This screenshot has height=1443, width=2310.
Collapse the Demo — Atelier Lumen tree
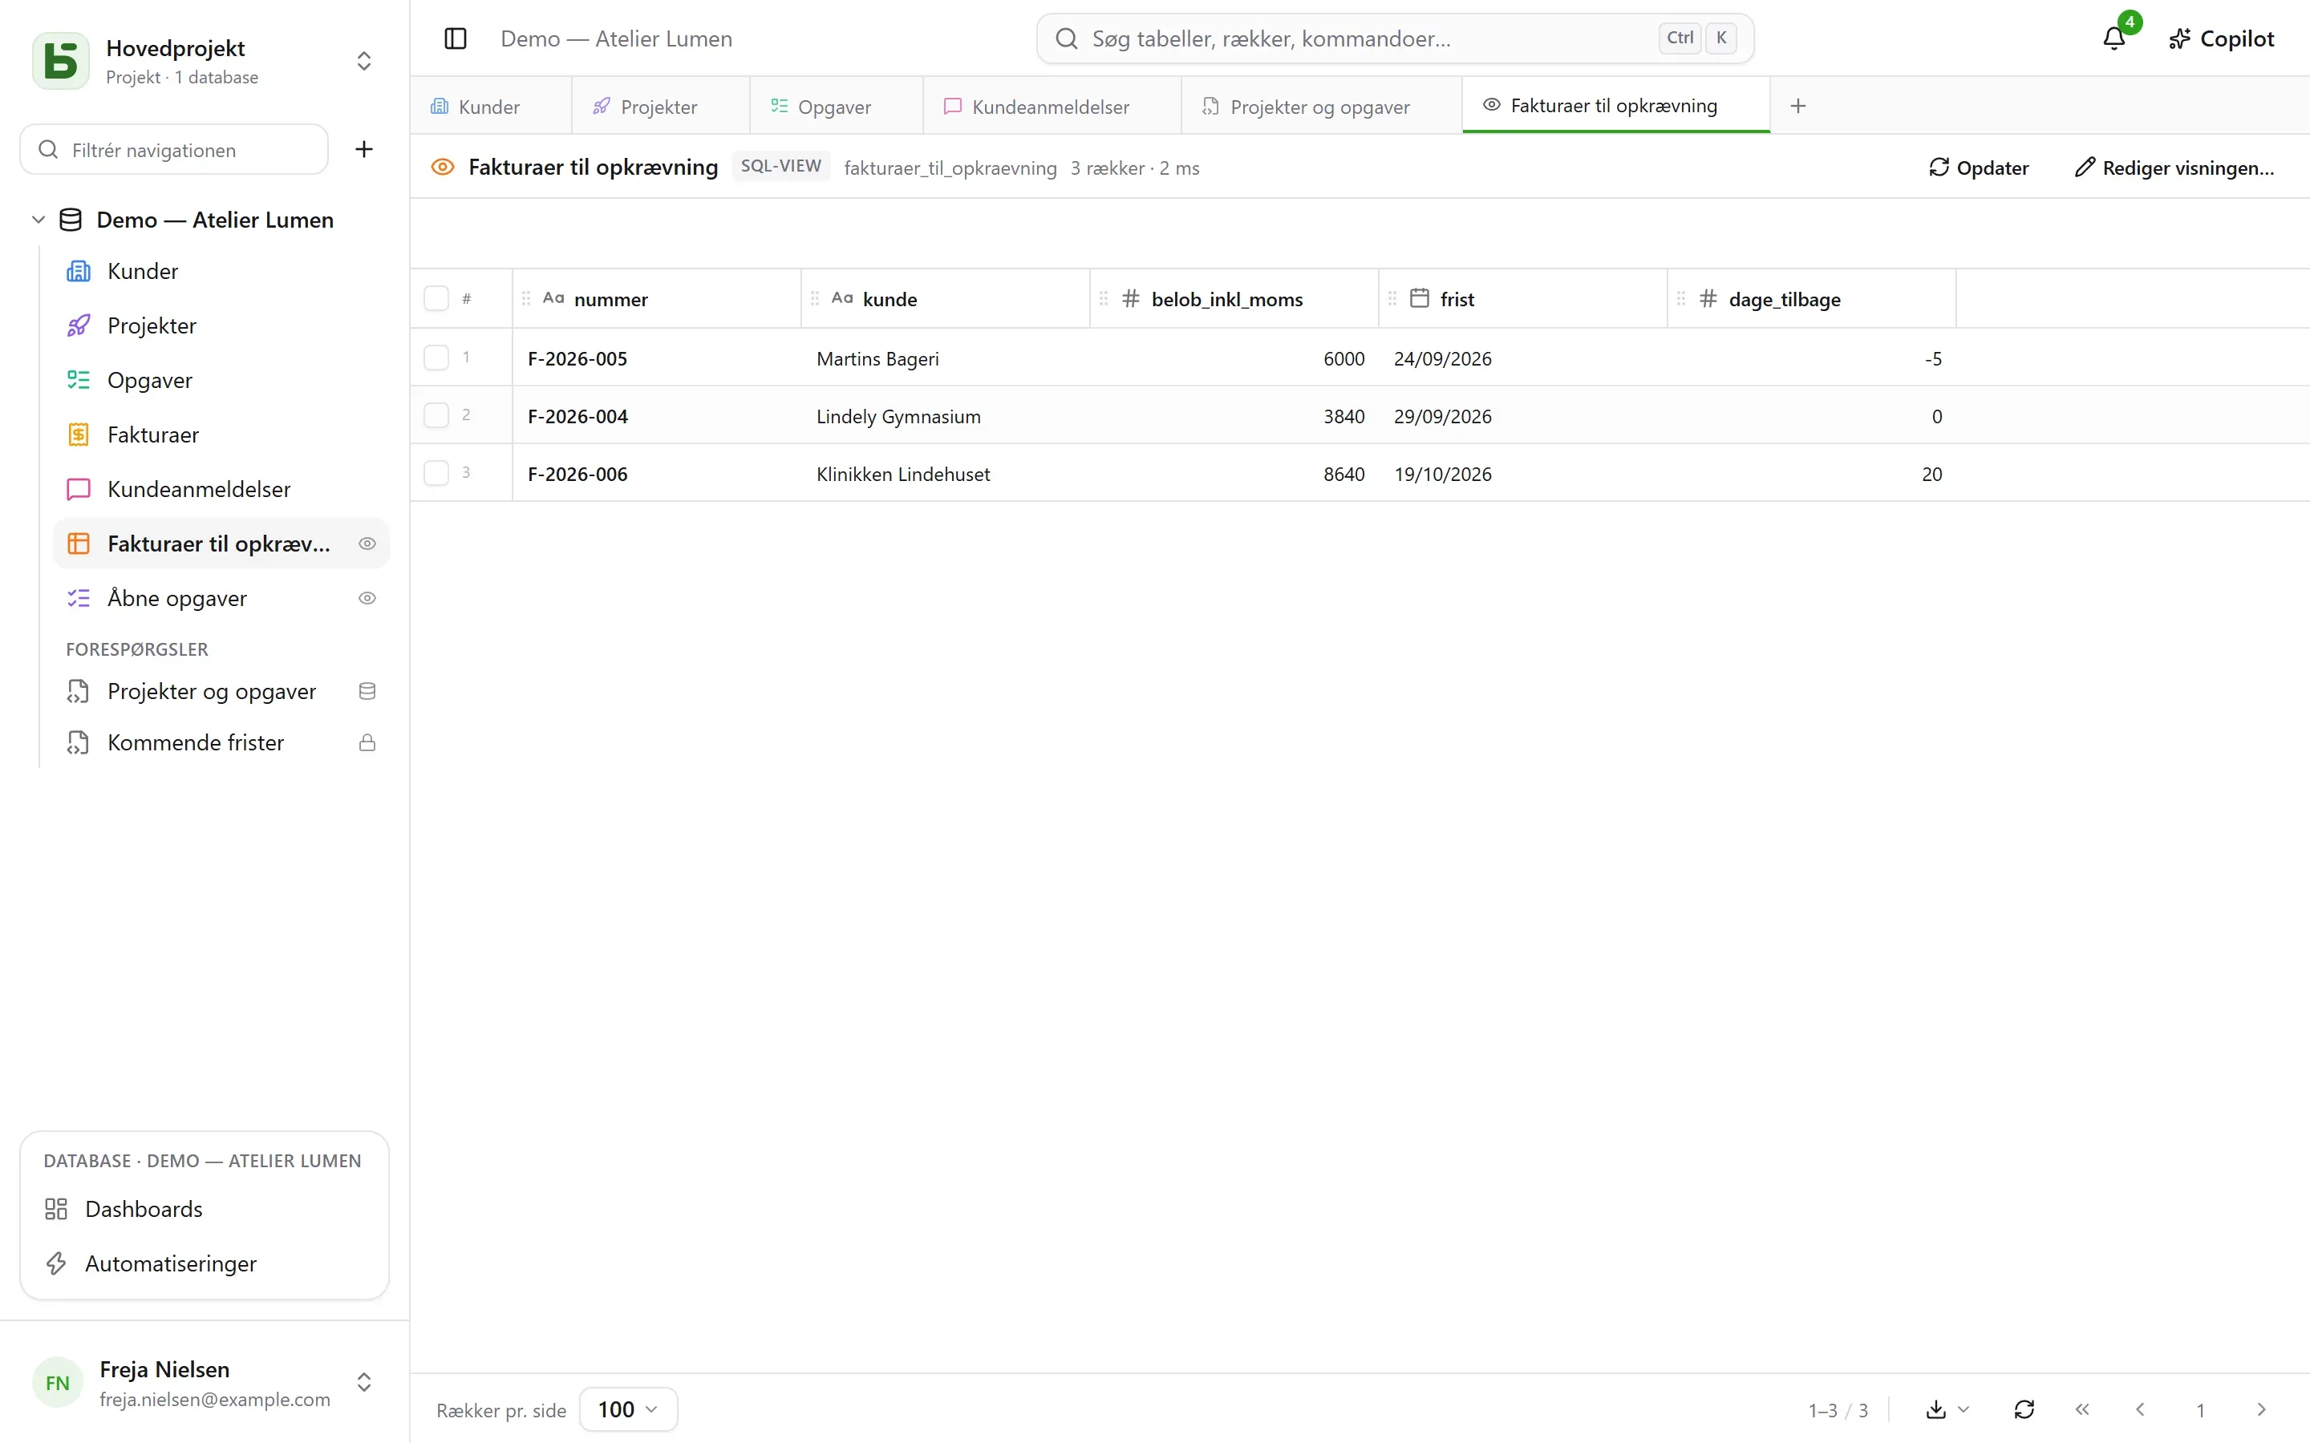[38, 220]
